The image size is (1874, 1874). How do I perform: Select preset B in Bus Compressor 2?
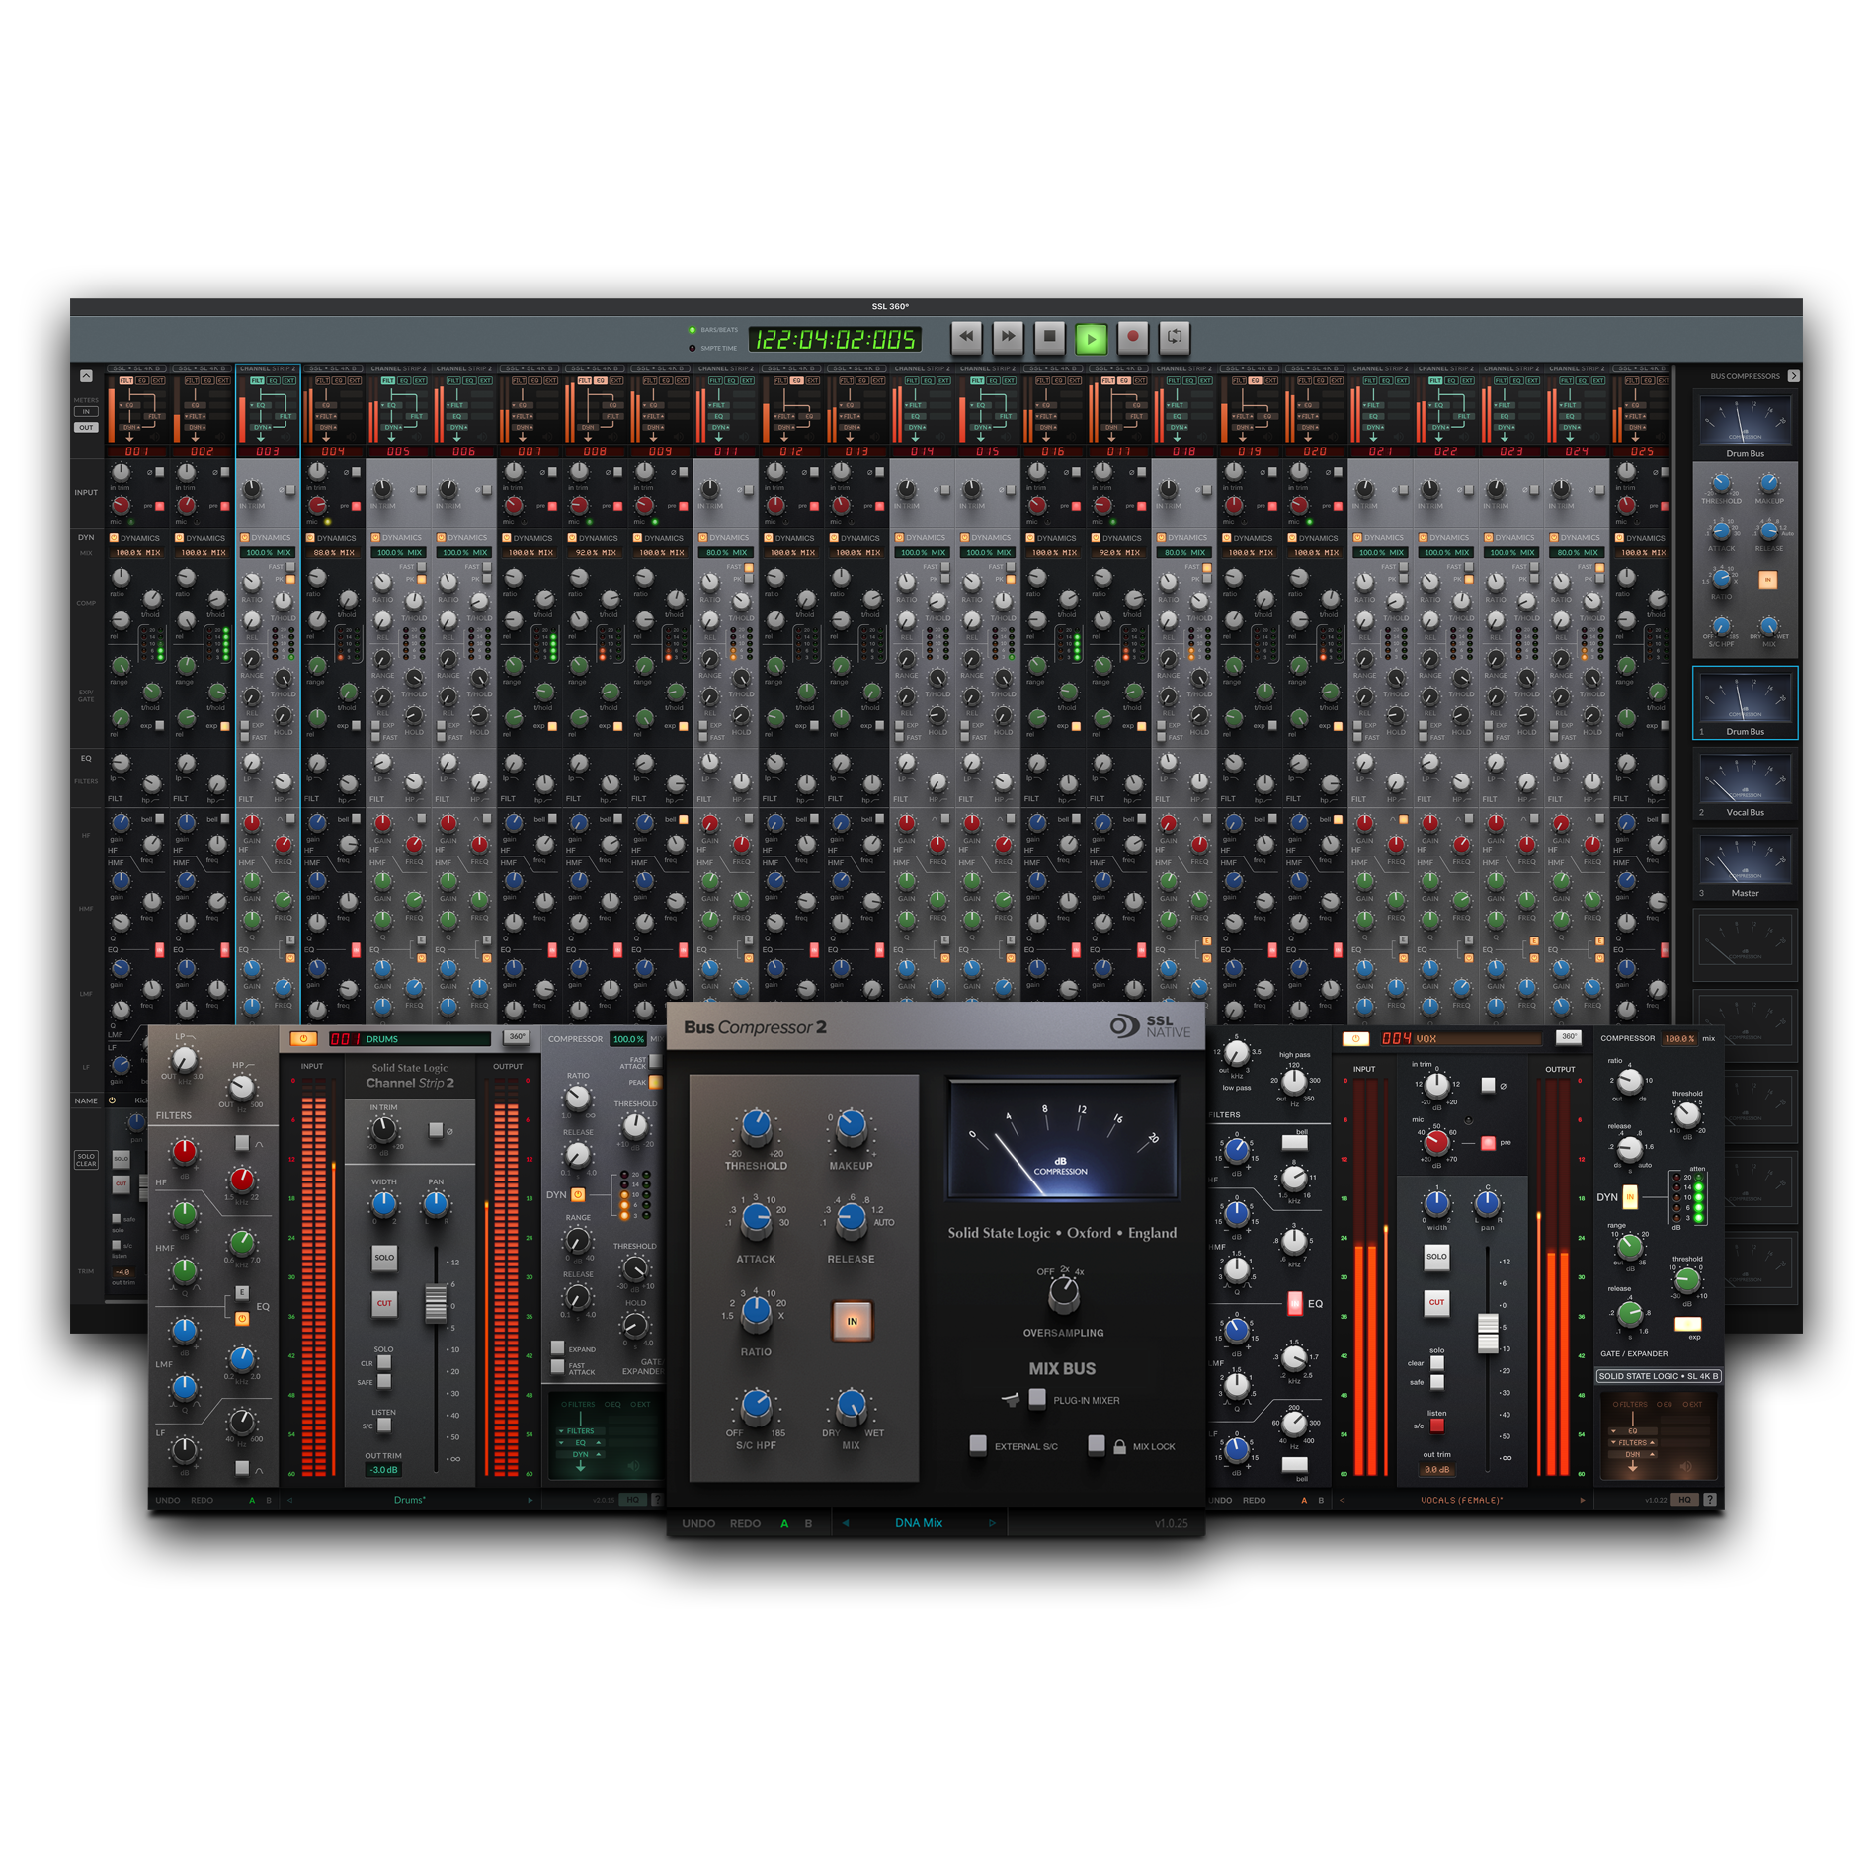[x=808, y=1523]
